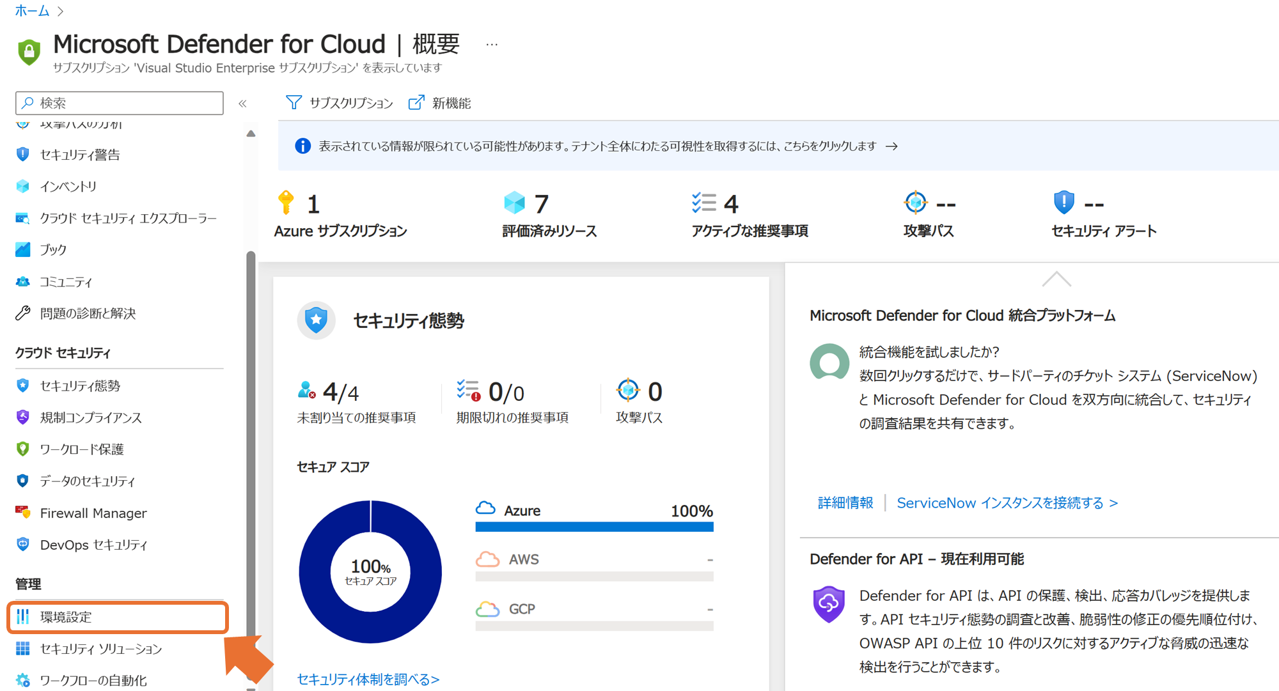Click the Firewall Manager icon

(x=23, y=513)
